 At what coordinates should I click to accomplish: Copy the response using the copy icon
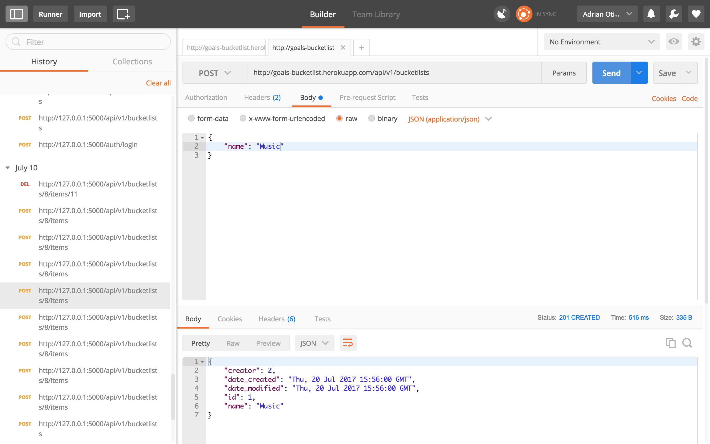tap(671, 343)
